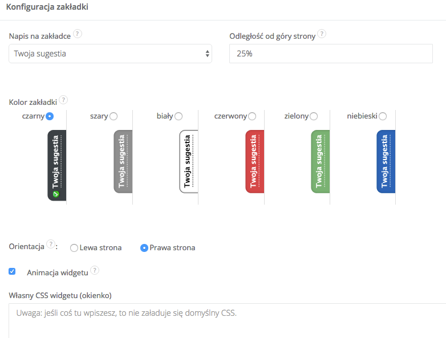
Task: Click help icon next to Odległość od góry strony
Action: point(322,34)
